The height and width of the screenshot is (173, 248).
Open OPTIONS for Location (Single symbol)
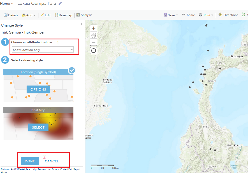coord(38,89)
